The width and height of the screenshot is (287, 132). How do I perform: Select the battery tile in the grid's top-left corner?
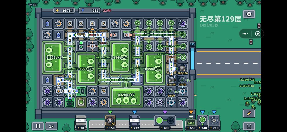(47, 24)
